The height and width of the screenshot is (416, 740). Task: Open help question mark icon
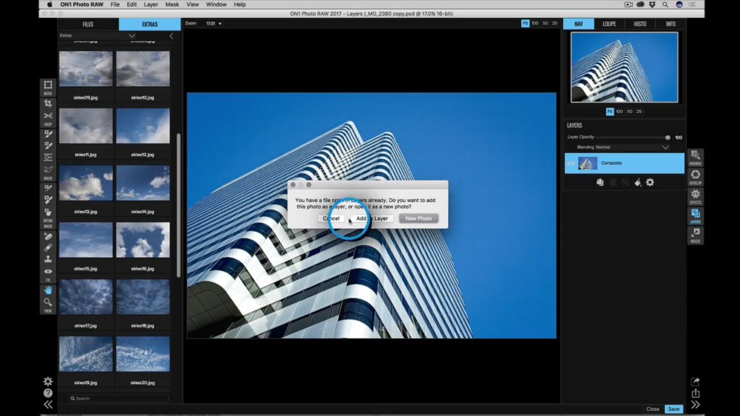point(48,393)
